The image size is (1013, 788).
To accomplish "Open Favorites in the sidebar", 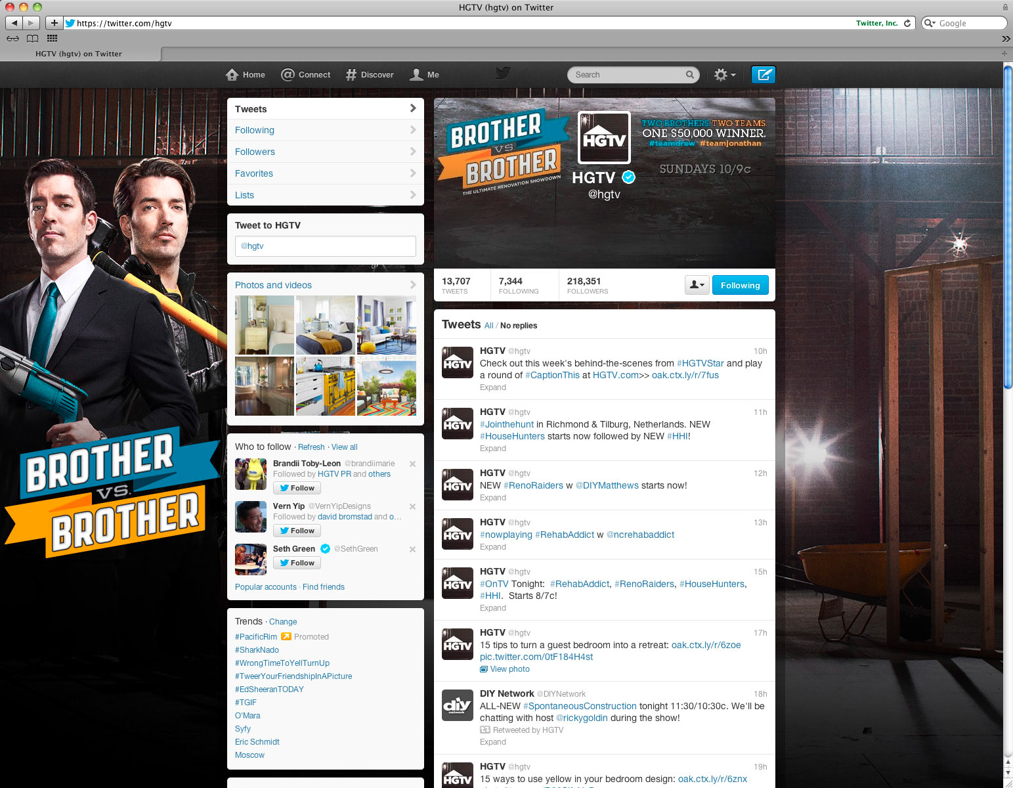I will 326,173.
